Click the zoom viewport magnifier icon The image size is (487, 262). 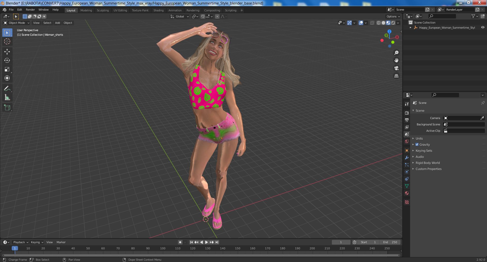396,53
